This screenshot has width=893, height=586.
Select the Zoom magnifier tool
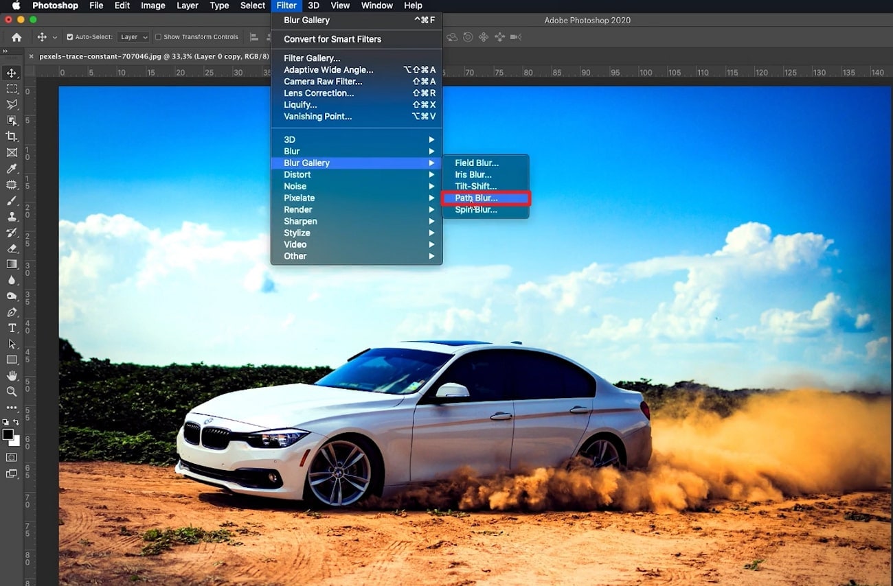point(12,391)
